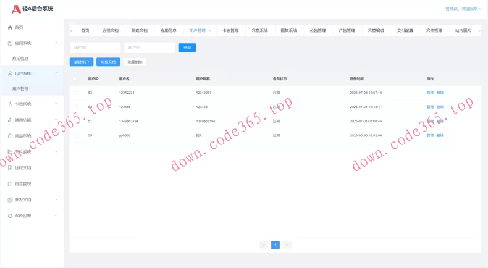Expand the 系统设置 menu via its chevron
The height and width of the screenshot is (268, 488).
pyautogui.click(x=56, y=216)
